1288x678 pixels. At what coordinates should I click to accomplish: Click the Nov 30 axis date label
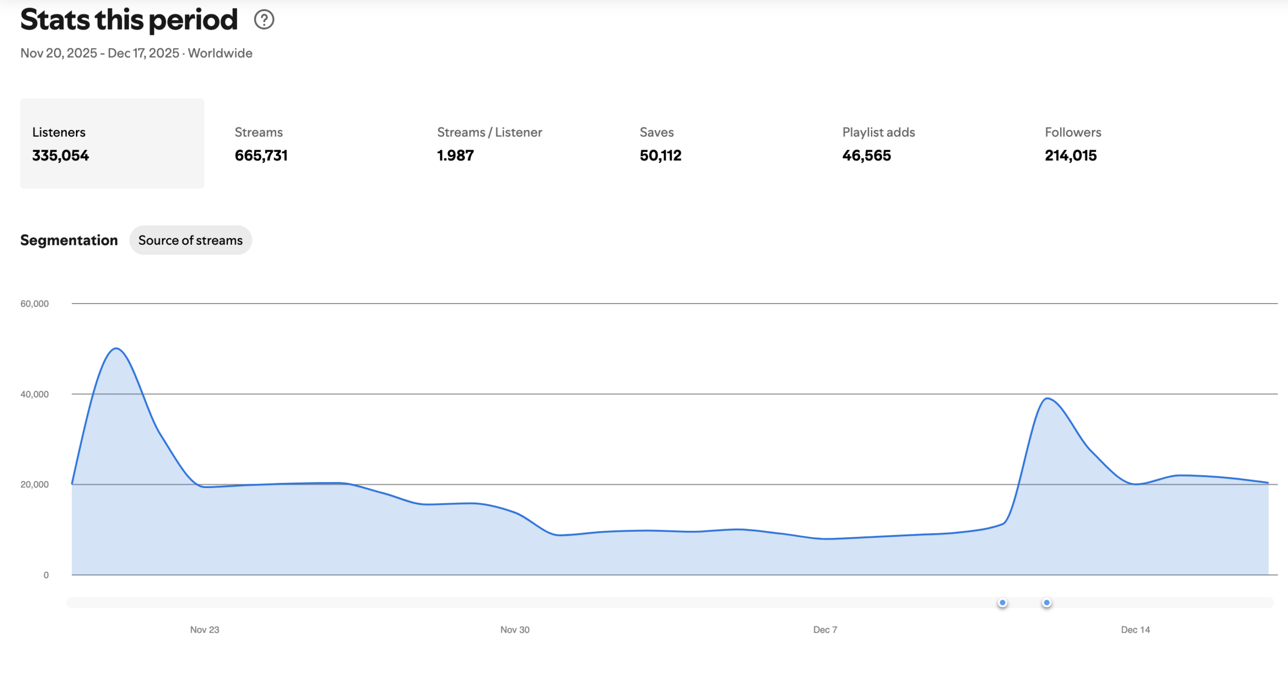515,630
